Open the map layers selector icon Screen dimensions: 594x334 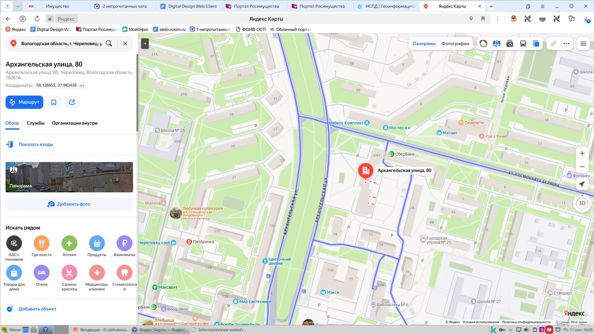click(536, 44)
